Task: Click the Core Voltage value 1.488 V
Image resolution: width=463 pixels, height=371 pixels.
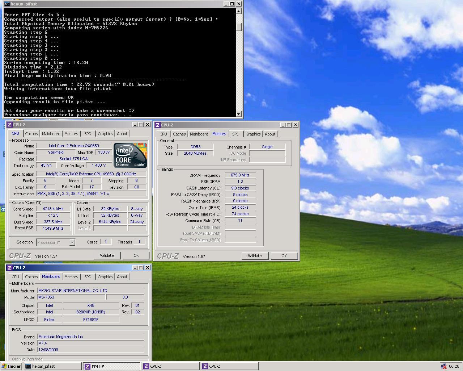Action: click(x=99, y=165)
